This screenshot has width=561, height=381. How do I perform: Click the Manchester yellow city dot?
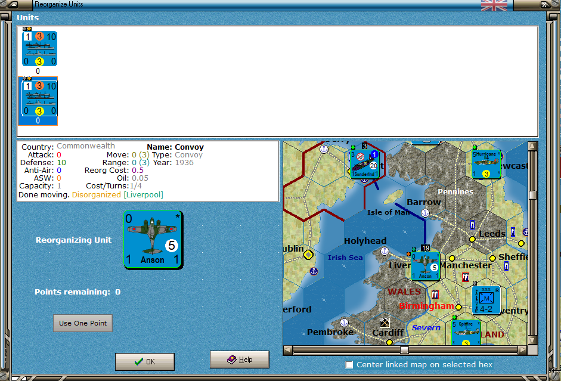[x=452, y=258]
